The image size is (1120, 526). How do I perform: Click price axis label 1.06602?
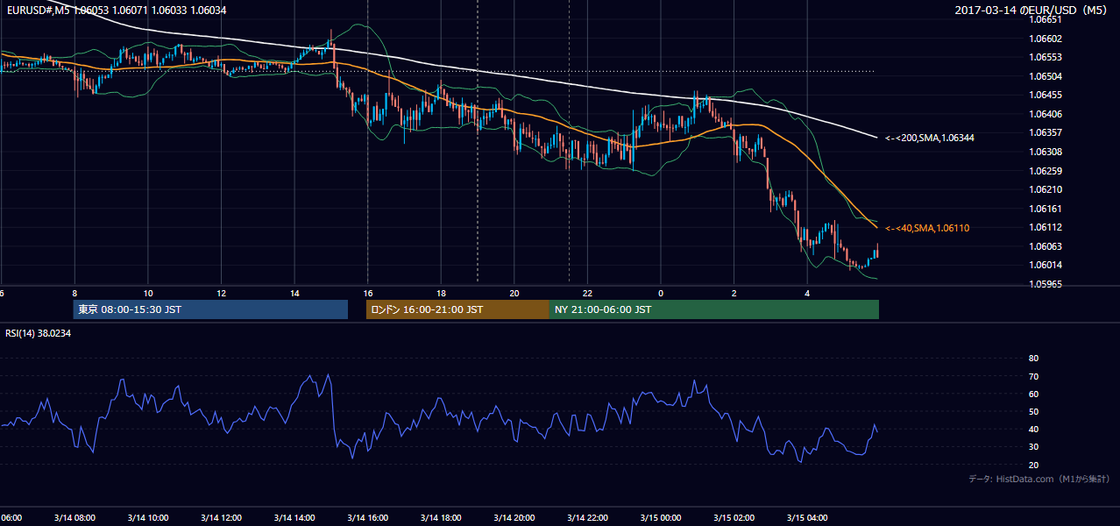click(x=1046, y=39)
